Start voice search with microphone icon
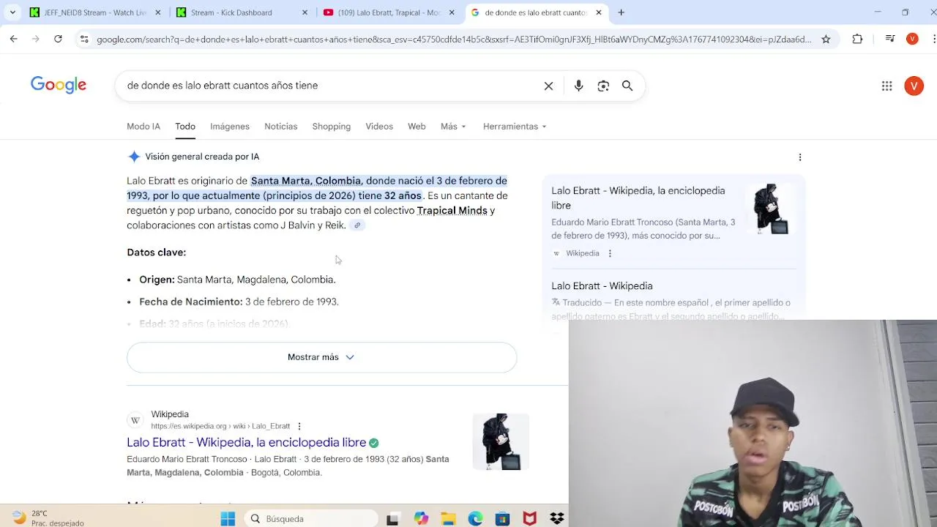This screenshot has height=527, width=937. (578, 86)
